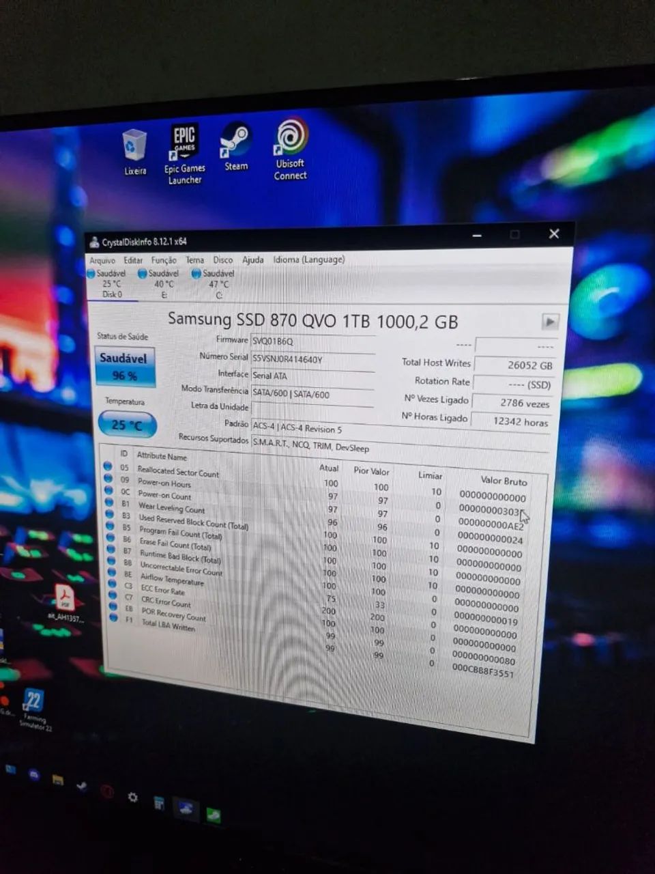Click the status circle for Wear Leveling Count
655x874 pixels.
[x=108, y=502]
